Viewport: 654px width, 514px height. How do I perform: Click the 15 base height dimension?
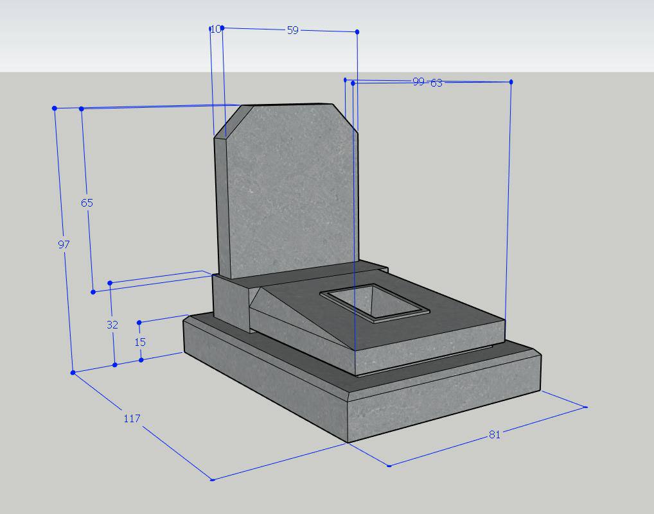140,343
